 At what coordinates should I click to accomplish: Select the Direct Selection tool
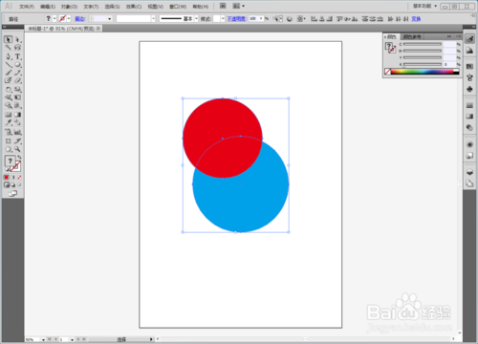(x=18, y=39)
